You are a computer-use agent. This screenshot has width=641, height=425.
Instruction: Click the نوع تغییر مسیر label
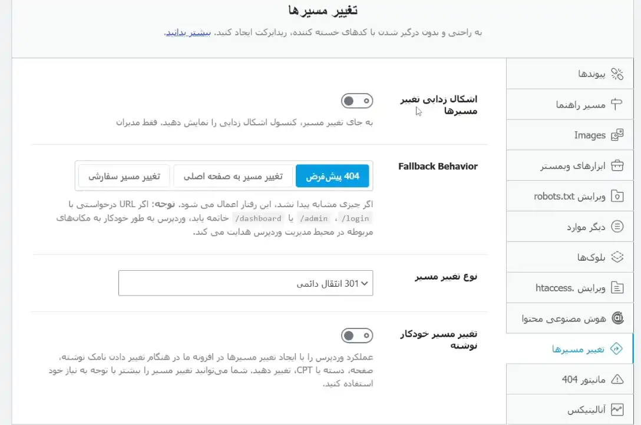[446, 277]
